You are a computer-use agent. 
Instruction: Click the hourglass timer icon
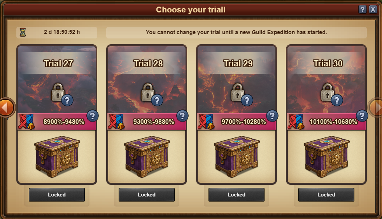point(23,32)
